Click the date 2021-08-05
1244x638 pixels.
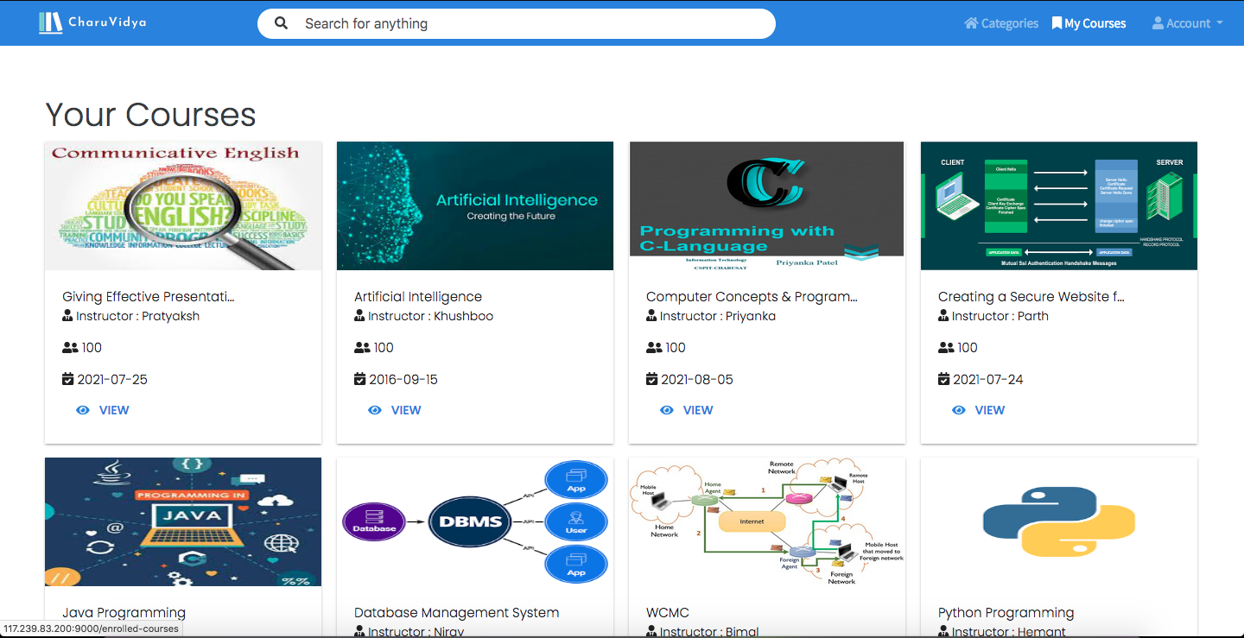click(696, 379)
